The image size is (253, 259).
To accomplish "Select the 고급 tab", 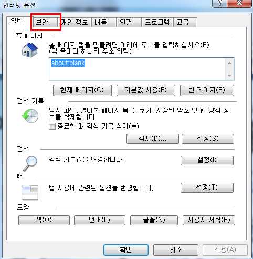I will click(x=185, y=22).
